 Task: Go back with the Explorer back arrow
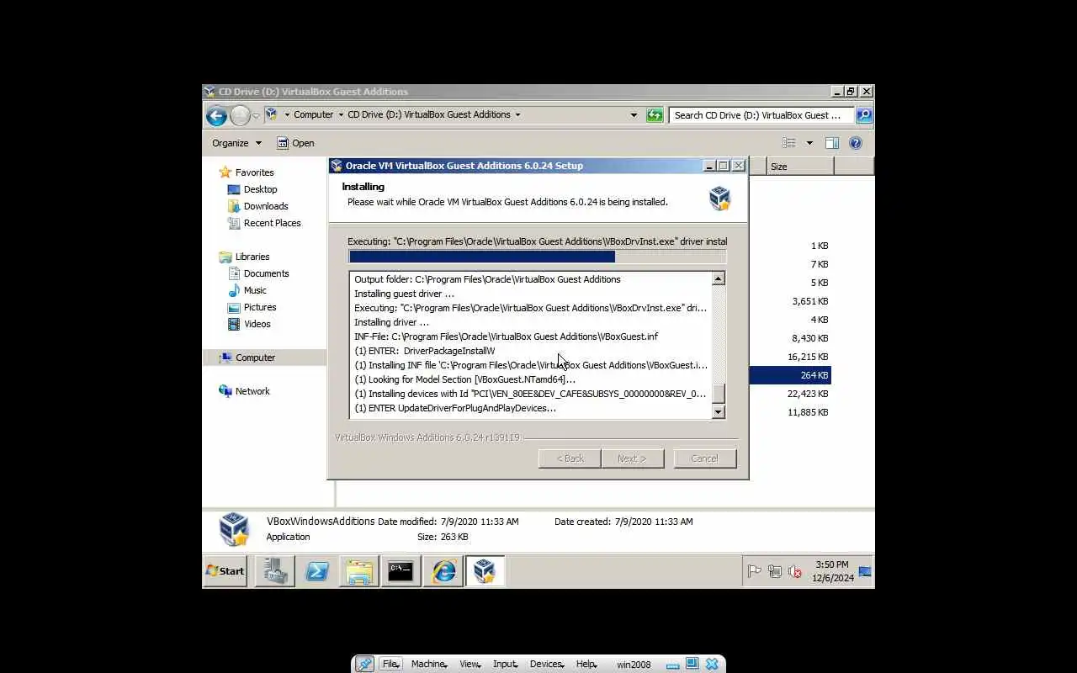click(216, 115)
